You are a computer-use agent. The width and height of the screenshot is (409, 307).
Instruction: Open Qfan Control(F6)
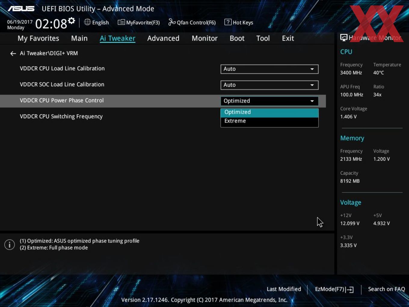192,22
